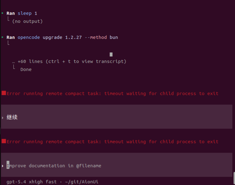Click the tree branch under Ran sleep 1
Image resolution: width=235 pixels, height=185 pixels.
click(9, 19)
